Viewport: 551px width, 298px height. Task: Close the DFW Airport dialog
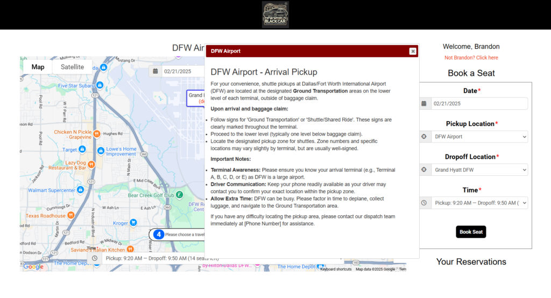413,51
